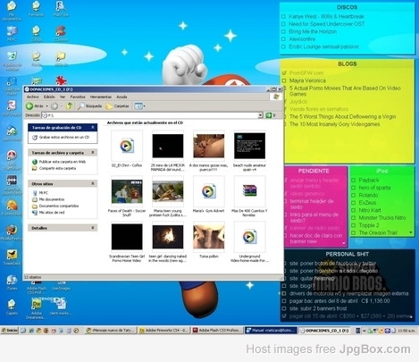Open the Ver menu
The image size is (419, 362).
pos(63,97)
